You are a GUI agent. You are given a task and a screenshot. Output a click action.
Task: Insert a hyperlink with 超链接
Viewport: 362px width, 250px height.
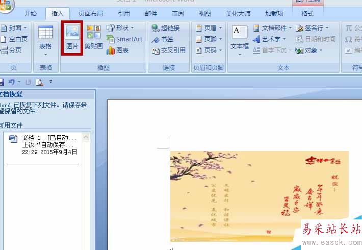pyautogui.click(x=166, y=28)
